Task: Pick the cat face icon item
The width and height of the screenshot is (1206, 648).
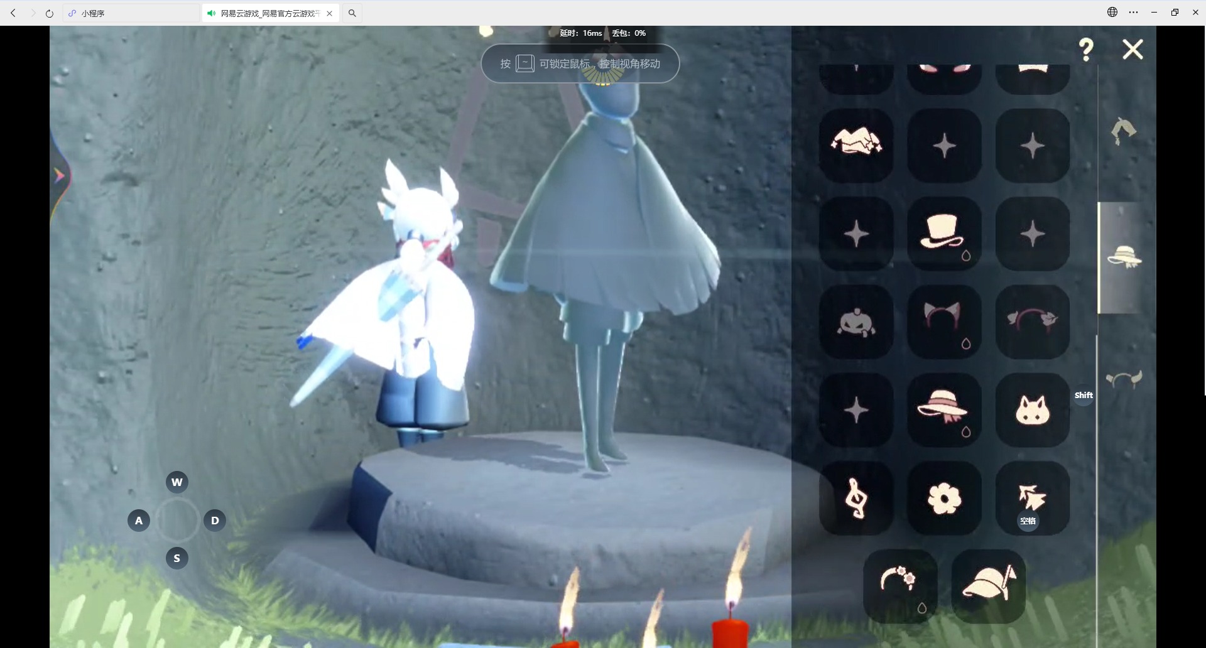Action: pyautogui.click(x=1032, y=410)
